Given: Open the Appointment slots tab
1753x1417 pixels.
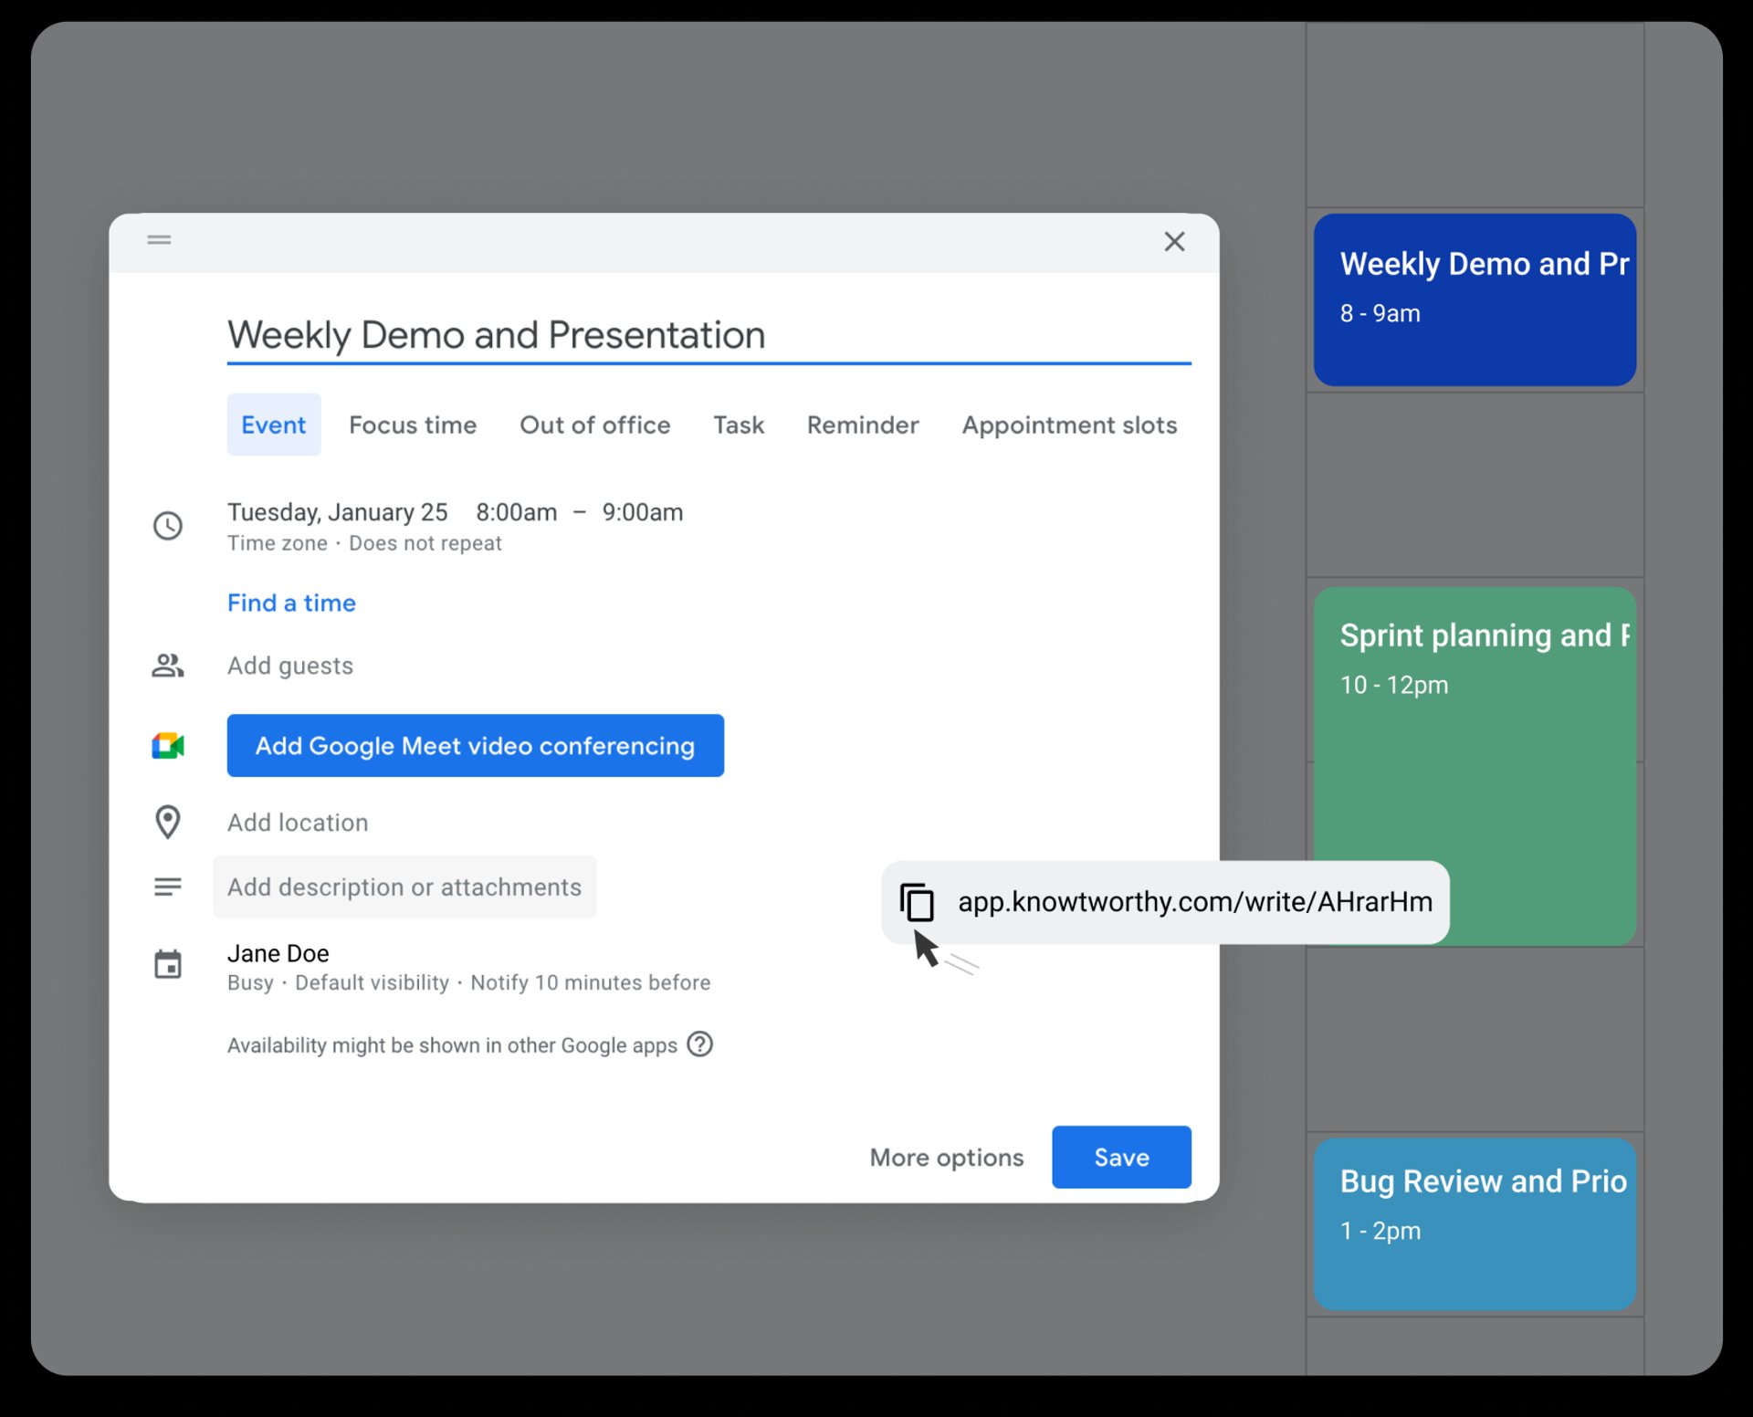Looking at the screenshot, I should coord(1069,425).
